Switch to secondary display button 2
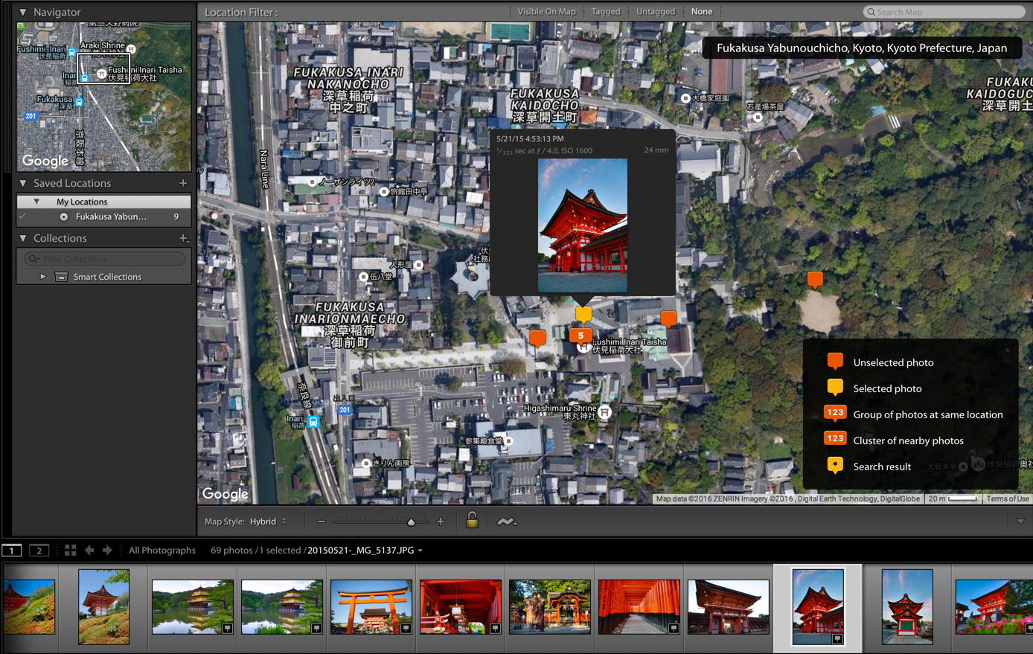This screenshot has width=1033, height=654. [39, 550]
